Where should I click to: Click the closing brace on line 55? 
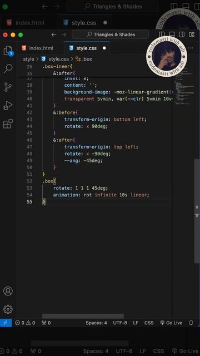44,201
